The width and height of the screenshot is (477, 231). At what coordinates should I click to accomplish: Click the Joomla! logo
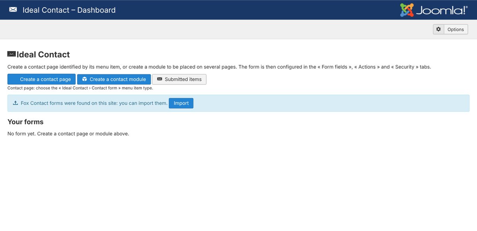tap(434, 10)
